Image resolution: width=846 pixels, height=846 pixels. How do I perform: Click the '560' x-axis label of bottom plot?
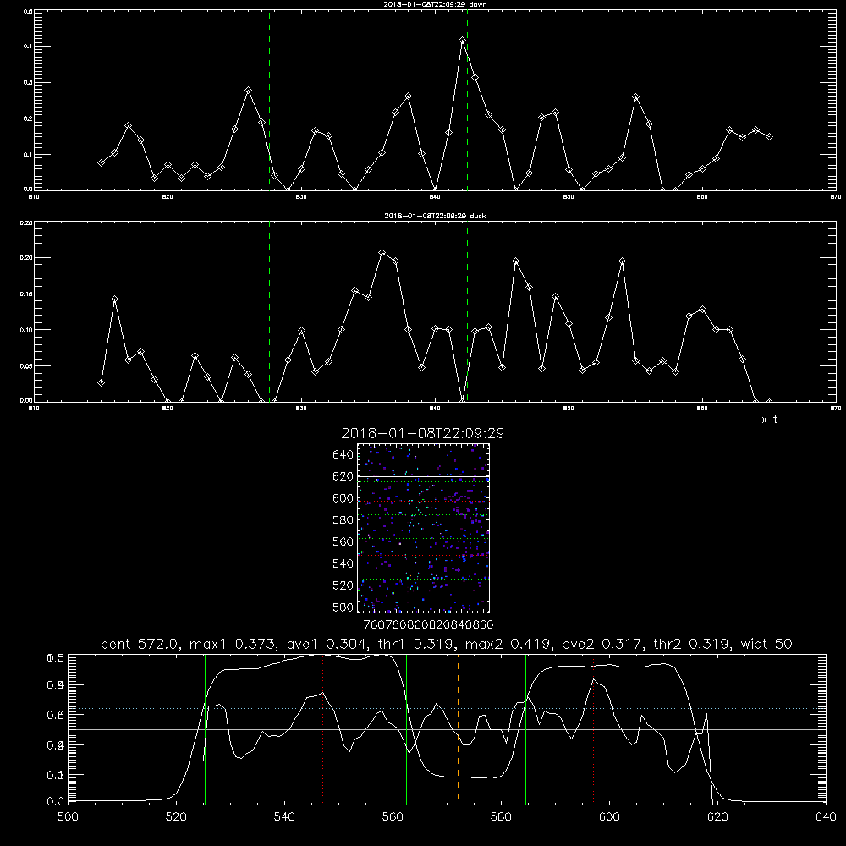pyautogui.click(x=393, y=817)
